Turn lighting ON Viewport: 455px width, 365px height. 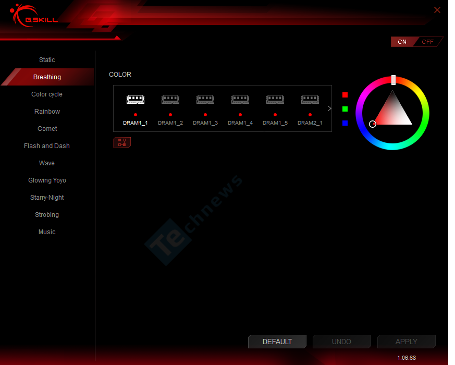402,42
